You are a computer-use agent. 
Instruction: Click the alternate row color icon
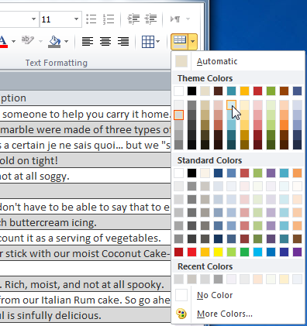180,42
